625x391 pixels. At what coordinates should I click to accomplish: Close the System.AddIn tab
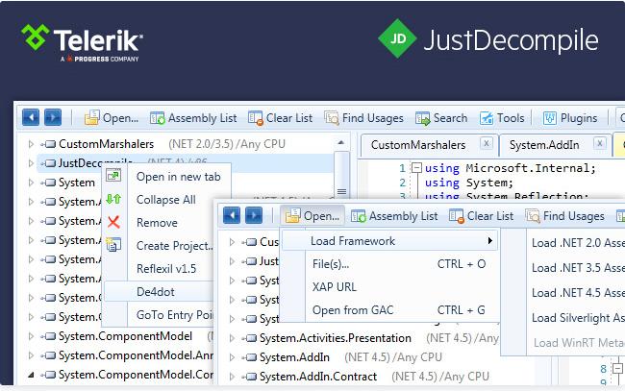pyautogui.click(x=599, y=143)
